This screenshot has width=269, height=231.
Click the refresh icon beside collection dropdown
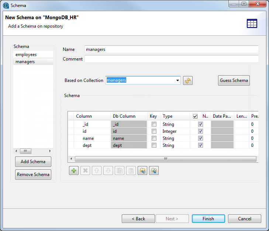(188, 80)
